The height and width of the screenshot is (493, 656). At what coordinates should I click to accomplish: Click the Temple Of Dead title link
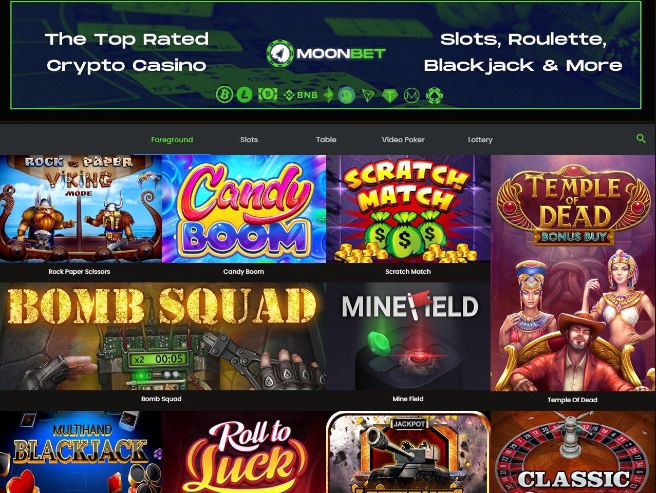tap(572, 400)
